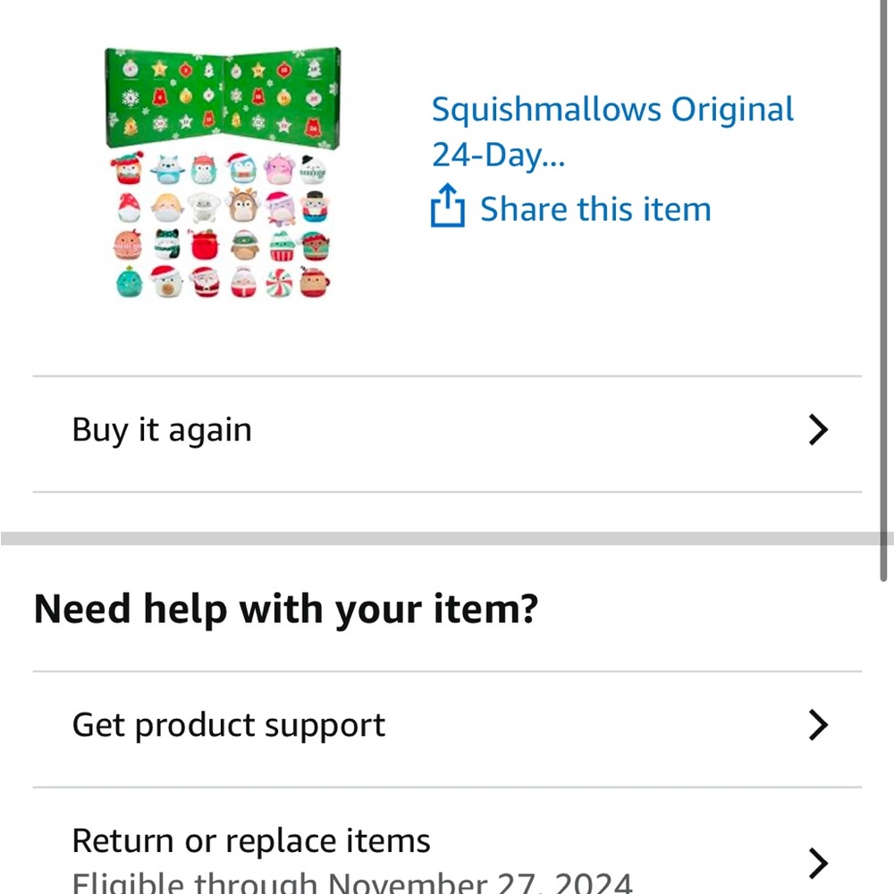Tap the Santa Claus plush in product photo
The width and height of the screenshot is (894, 894).
[205, 283]
